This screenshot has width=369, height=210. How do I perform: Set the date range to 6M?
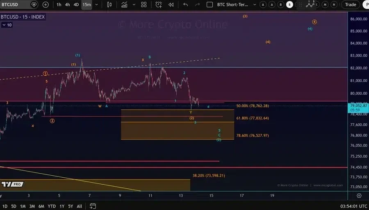point(41,206)
